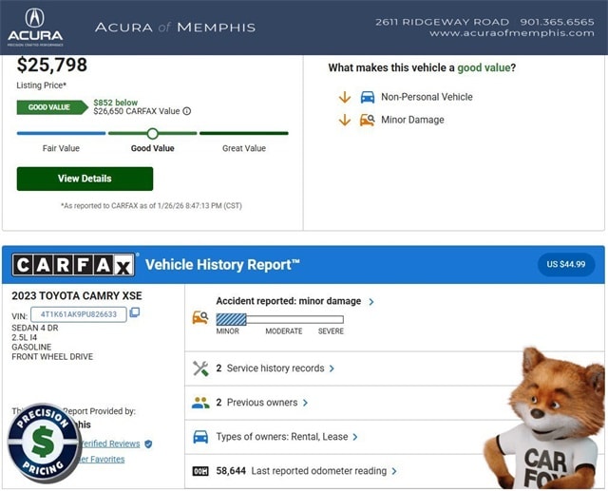Click the CARFAX Value info icon
This screenshot has width=608, height=491.
coord(187,111)
